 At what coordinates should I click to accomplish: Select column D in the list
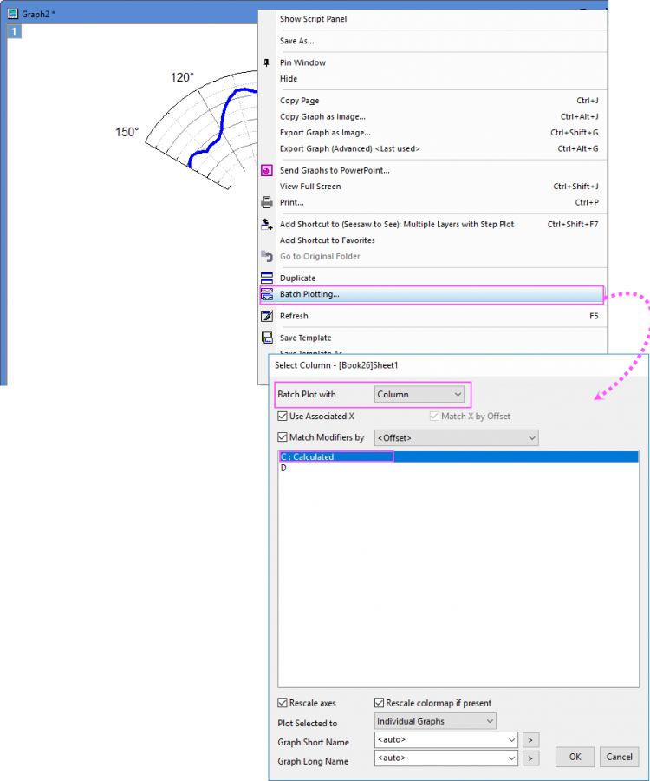click(283, 469)
